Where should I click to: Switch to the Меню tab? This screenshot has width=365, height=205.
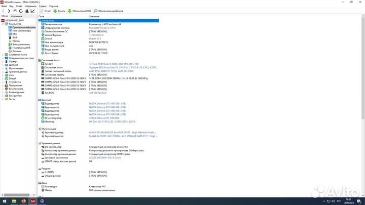[5, 16]
